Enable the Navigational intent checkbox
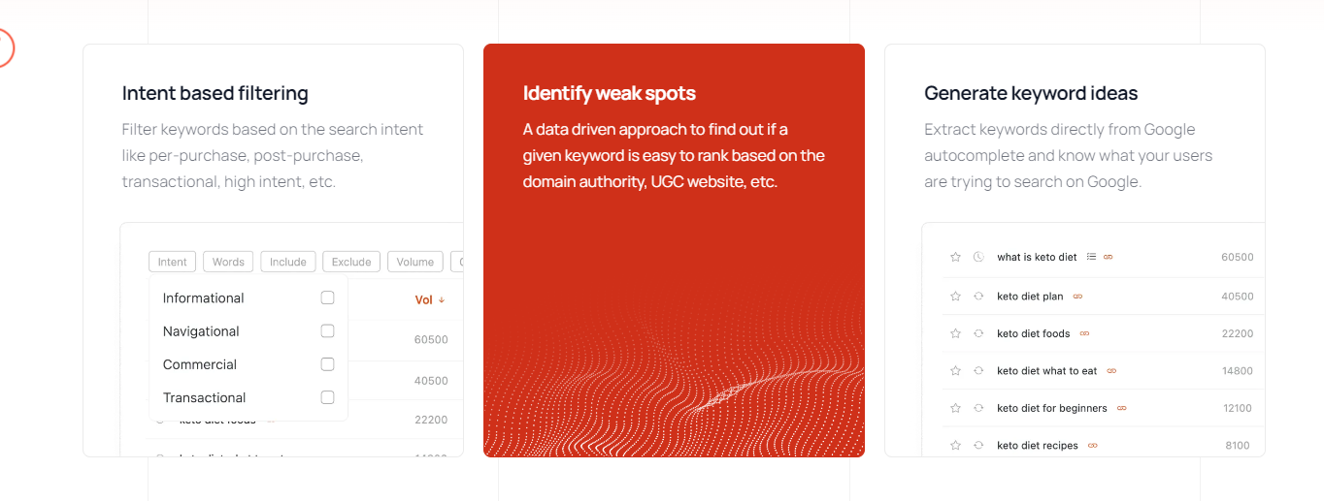Viewport: 1324px width, 501px height. tap(327, 331)
